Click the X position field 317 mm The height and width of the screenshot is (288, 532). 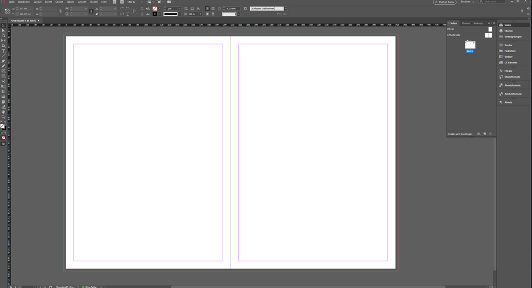click(26, 9)
